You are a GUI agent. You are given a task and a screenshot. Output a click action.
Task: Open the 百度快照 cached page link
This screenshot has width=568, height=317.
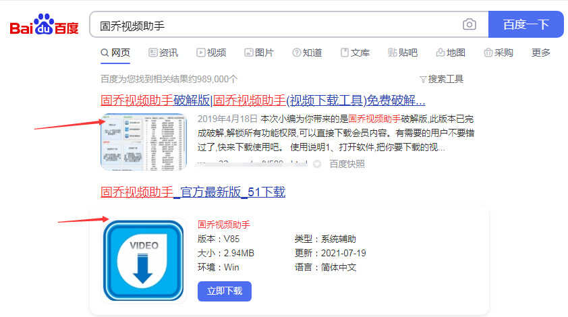(x=347, y=164)
